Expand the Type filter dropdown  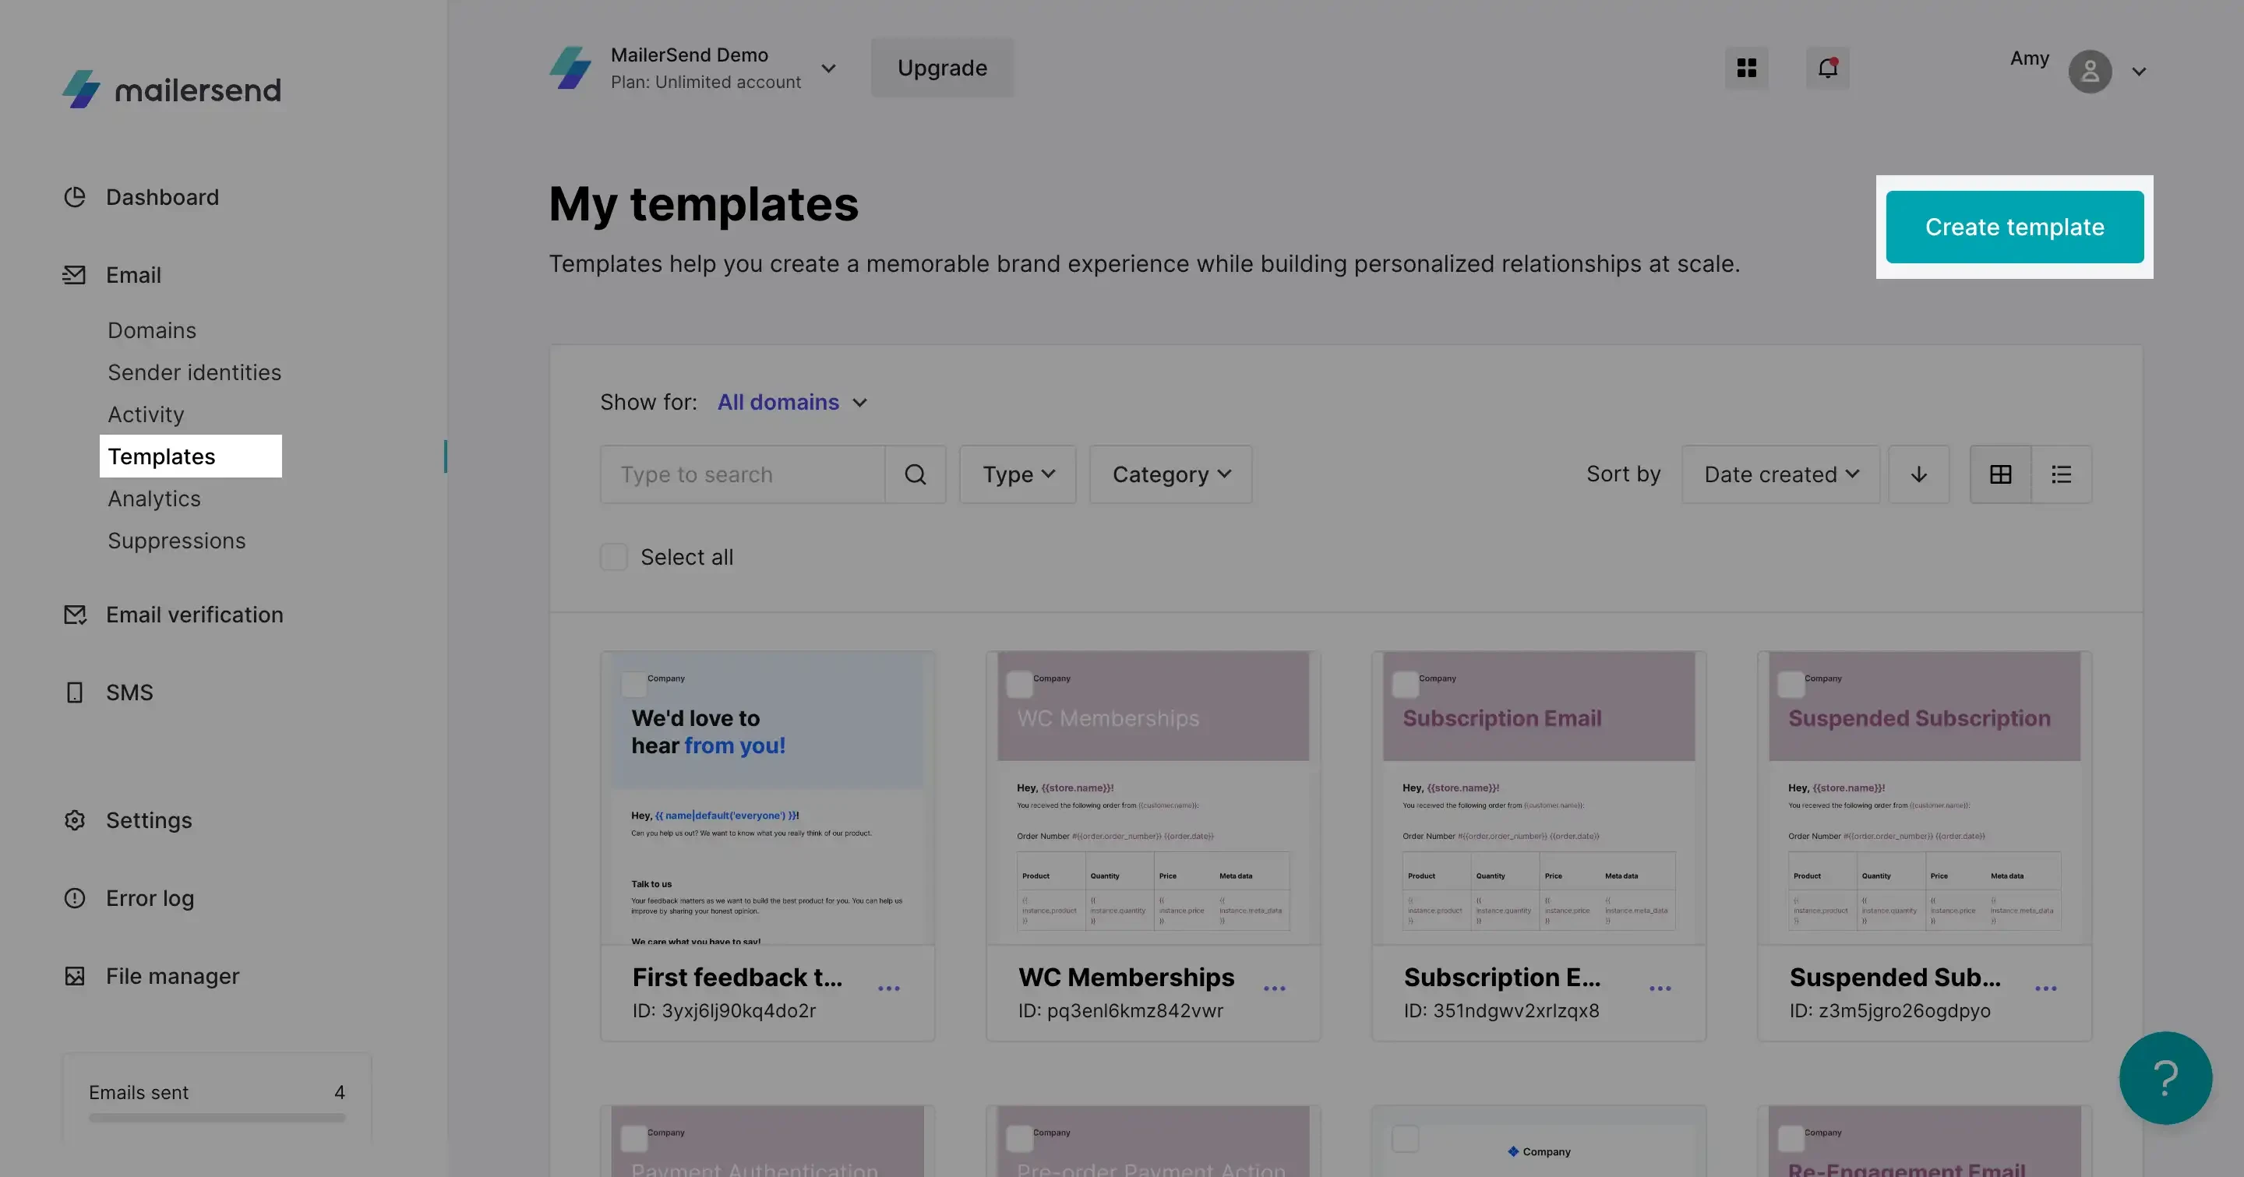pos(1018,474)
